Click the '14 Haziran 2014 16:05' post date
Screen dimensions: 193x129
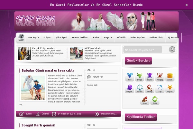coord(69,114)
